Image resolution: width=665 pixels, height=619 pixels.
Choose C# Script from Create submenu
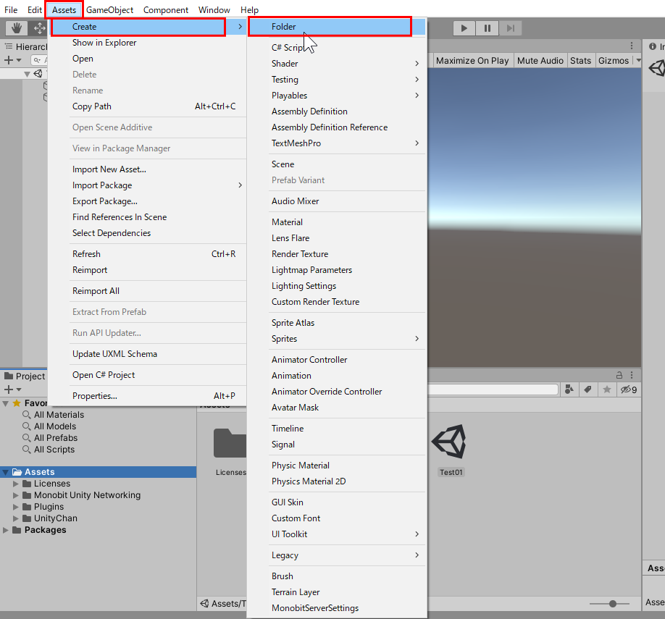click(337, 48)
